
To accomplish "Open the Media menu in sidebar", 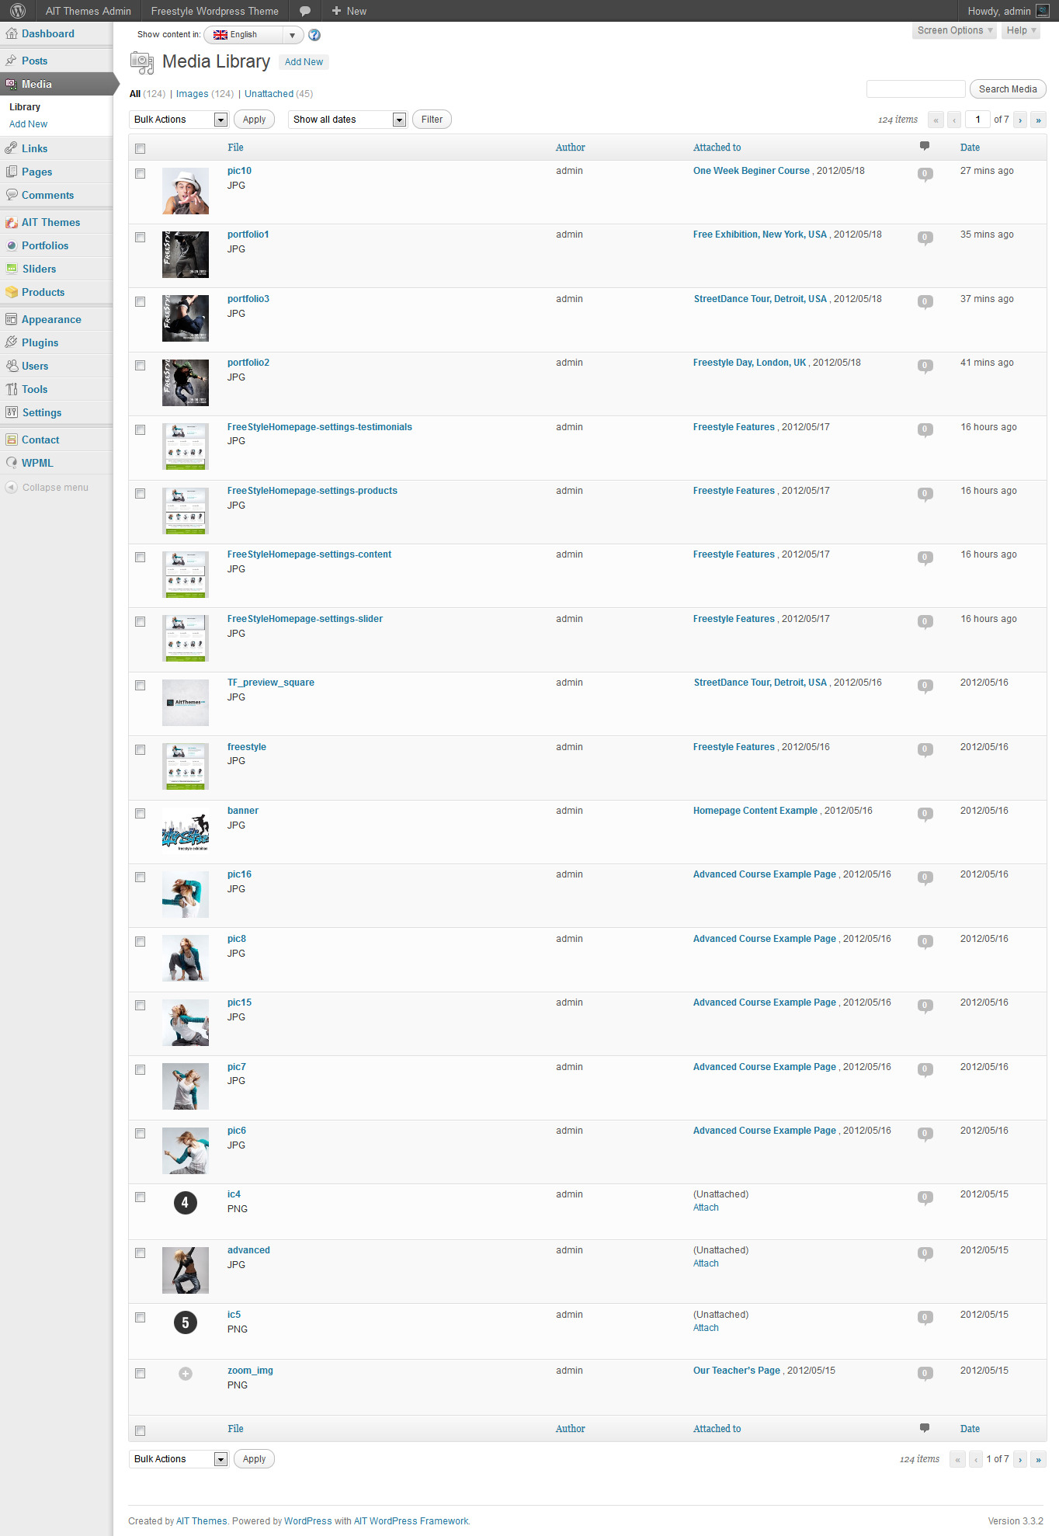I will tap(56, 84).
